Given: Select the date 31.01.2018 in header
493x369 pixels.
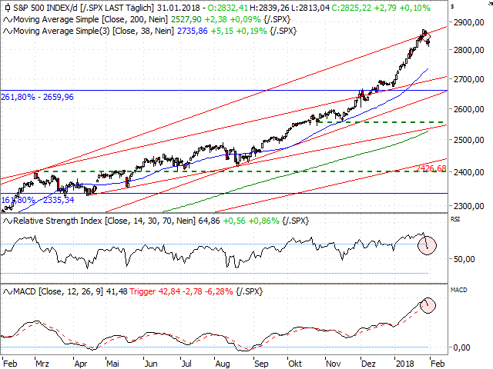Looking at the screenshot, I should point(178,8).
